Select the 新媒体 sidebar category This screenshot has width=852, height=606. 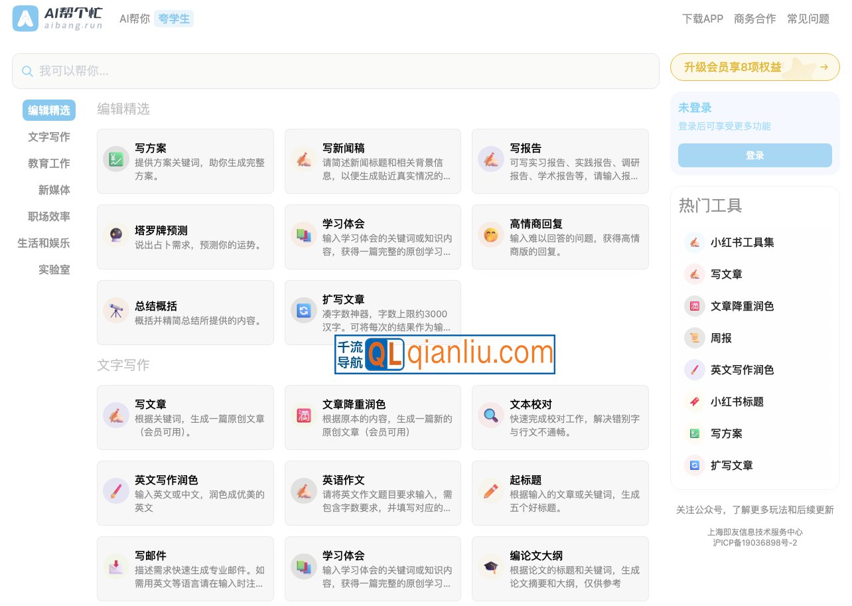54,190
